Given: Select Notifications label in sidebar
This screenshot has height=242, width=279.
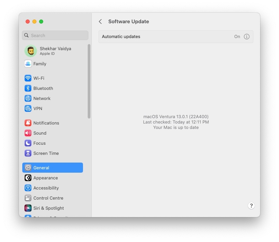Looking at the screenshot, I should [x=46, y=123].
